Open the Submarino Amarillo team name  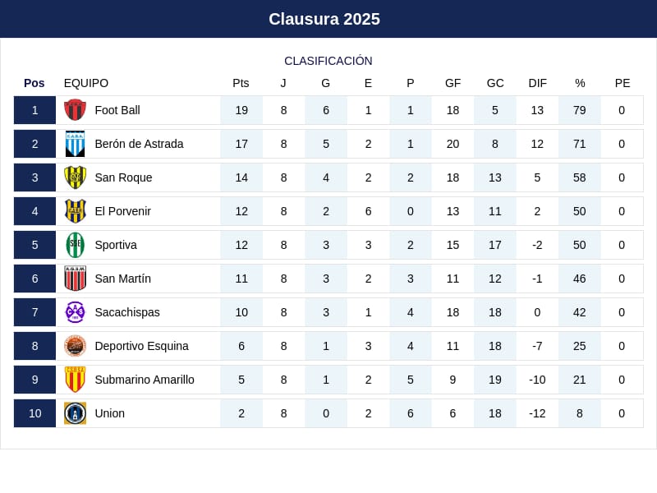(145, 380)
